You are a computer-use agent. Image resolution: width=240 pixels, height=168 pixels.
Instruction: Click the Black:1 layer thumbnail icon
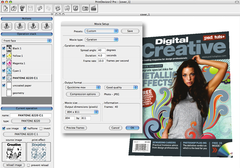point(9,48)
